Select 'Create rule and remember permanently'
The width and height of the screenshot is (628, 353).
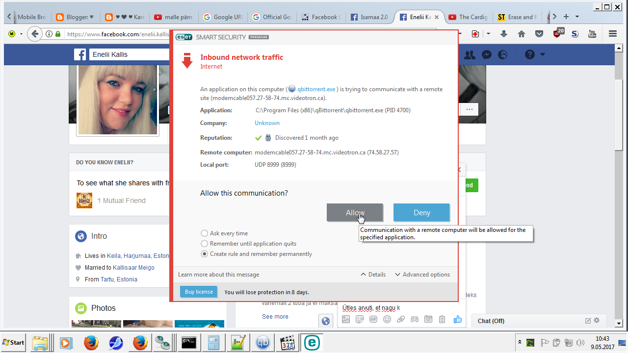[x=257, y=254]
